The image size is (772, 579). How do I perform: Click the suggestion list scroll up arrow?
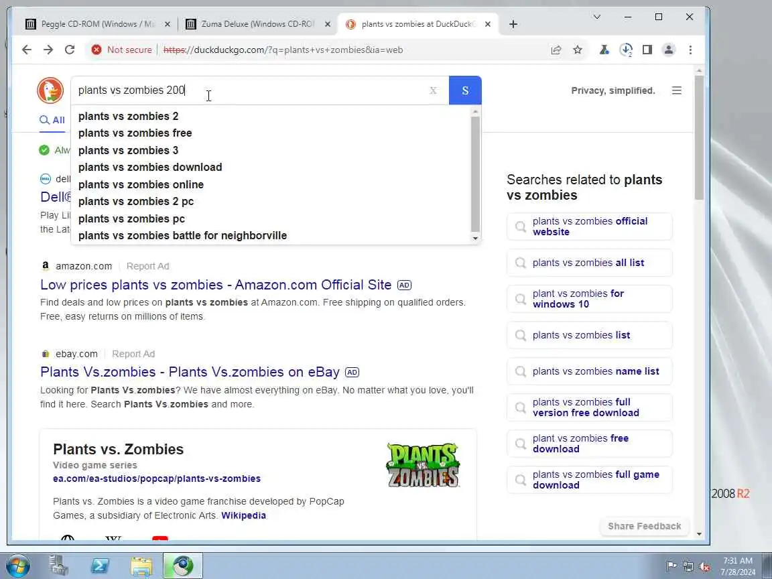[x=475, y=113]
